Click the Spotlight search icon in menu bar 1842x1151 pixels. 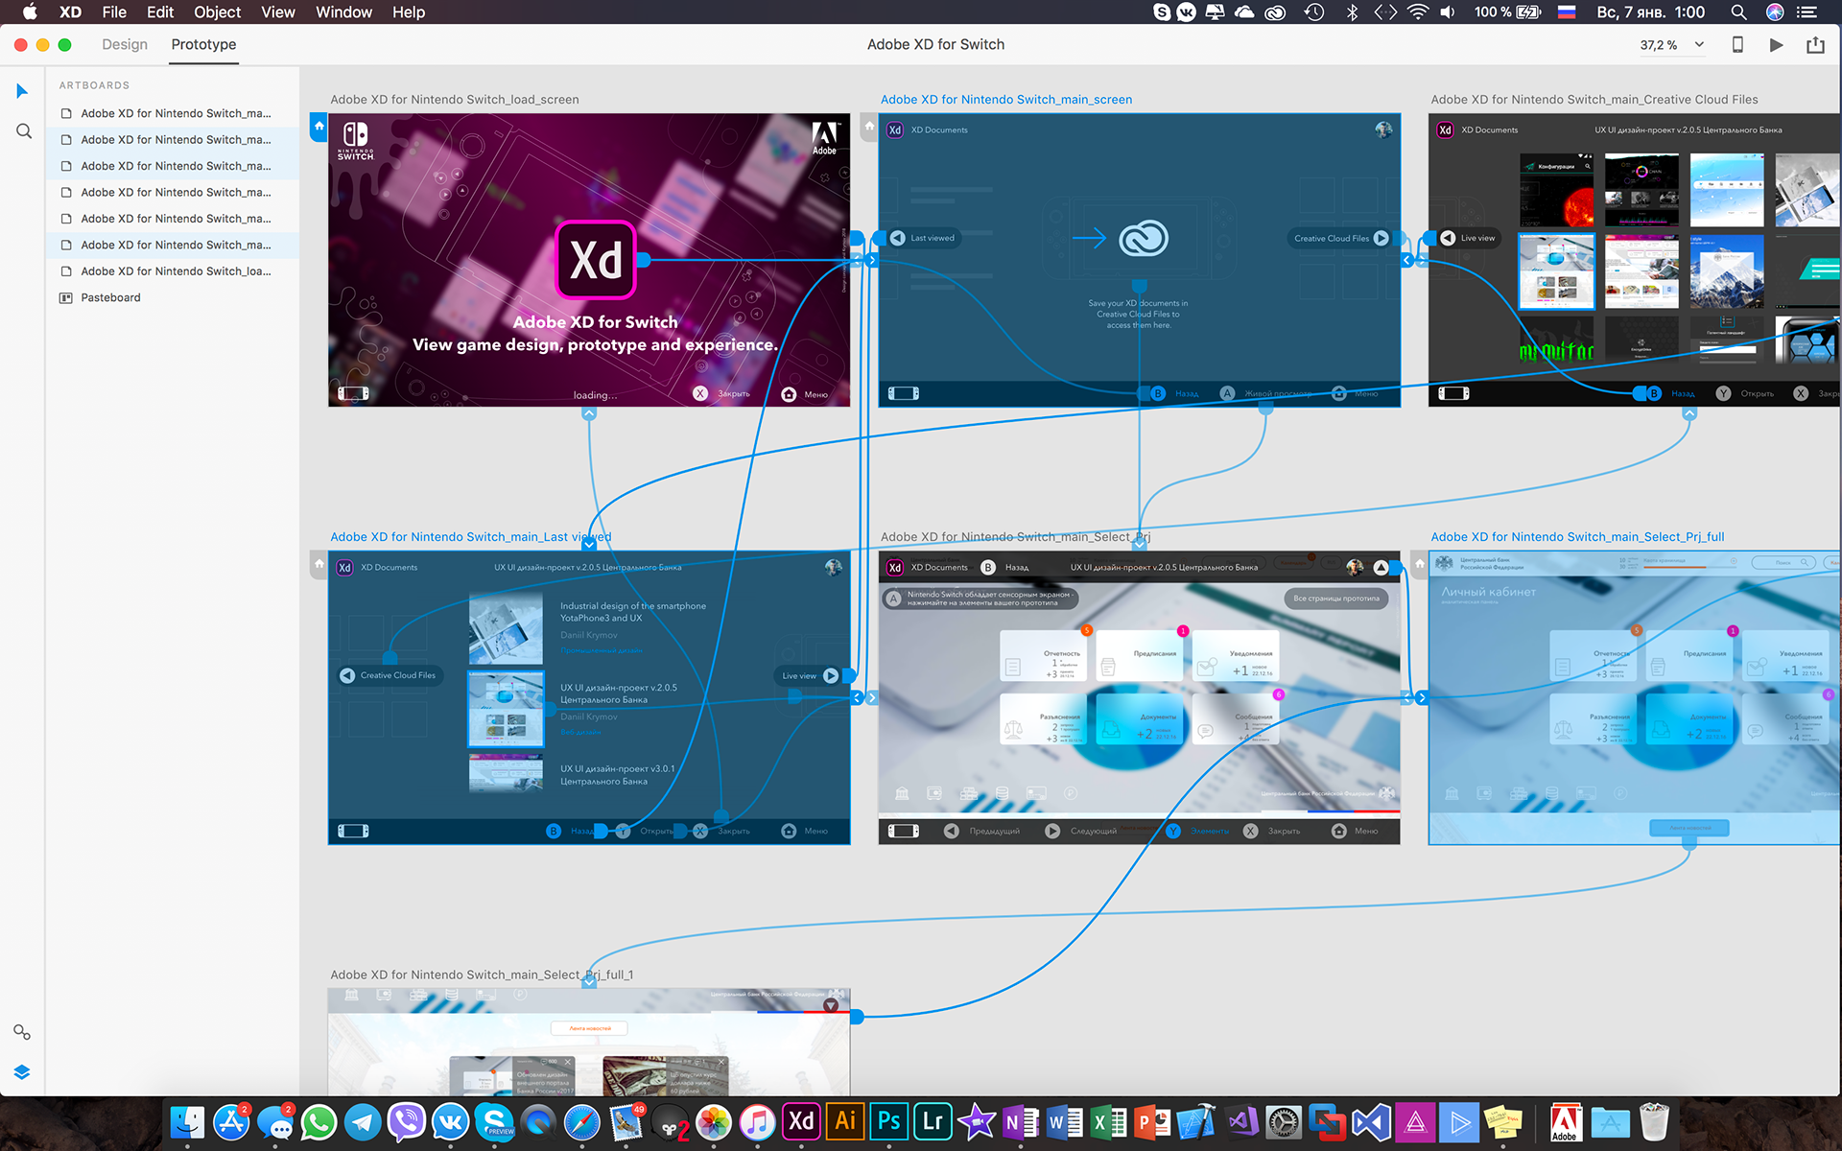coord(1737,12)
